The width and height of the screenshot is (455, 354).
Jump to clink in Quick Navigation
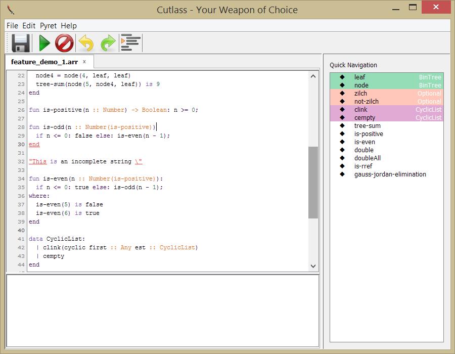click(387, 109)
